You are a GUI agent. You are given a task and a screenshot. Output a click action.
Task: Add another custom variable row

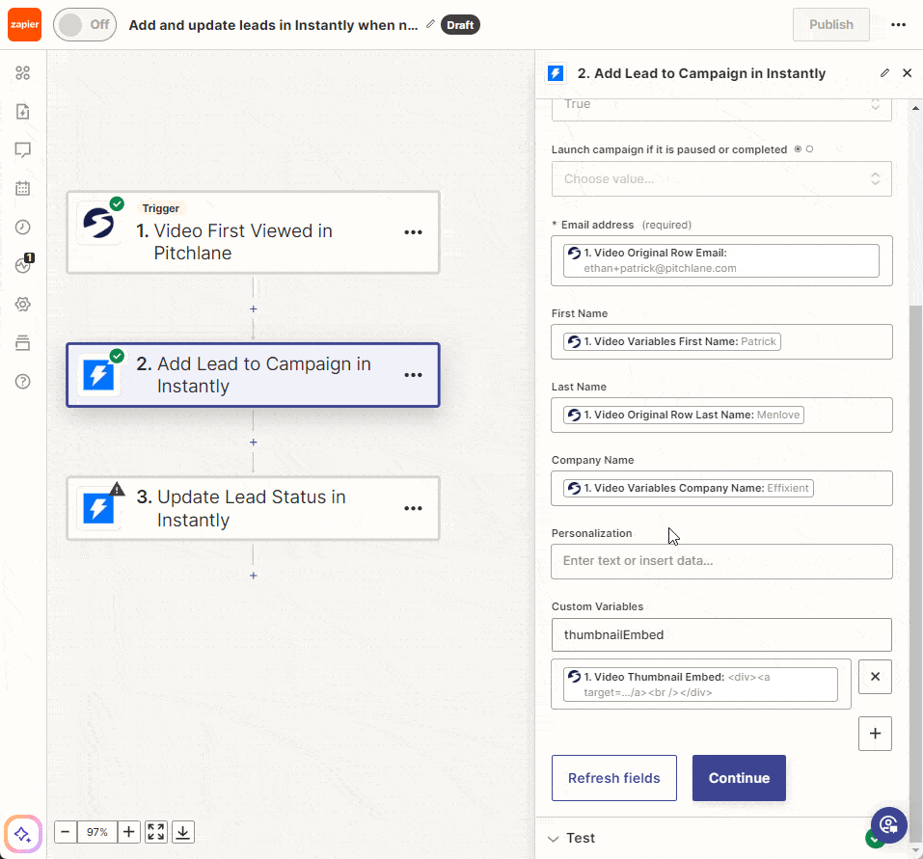[876, 734]
